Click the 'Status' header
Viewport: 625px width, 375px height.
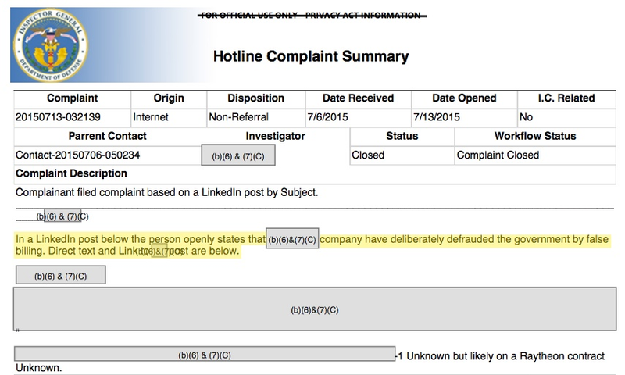pos(402,136)
